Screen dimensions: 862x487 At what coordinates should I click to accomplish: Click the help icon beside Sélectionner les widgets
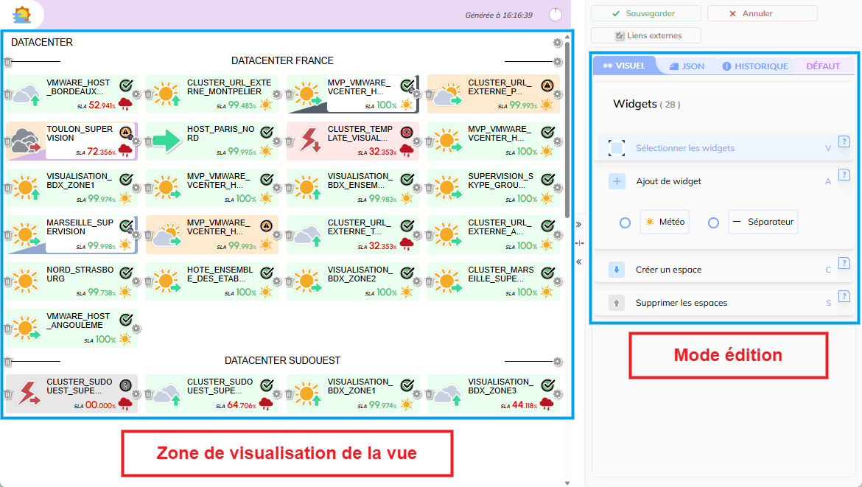tap(844, 141)
